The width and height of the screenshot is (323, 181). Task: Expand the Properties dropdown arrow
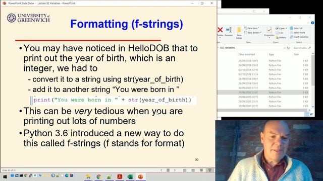(x=269, y=38)
